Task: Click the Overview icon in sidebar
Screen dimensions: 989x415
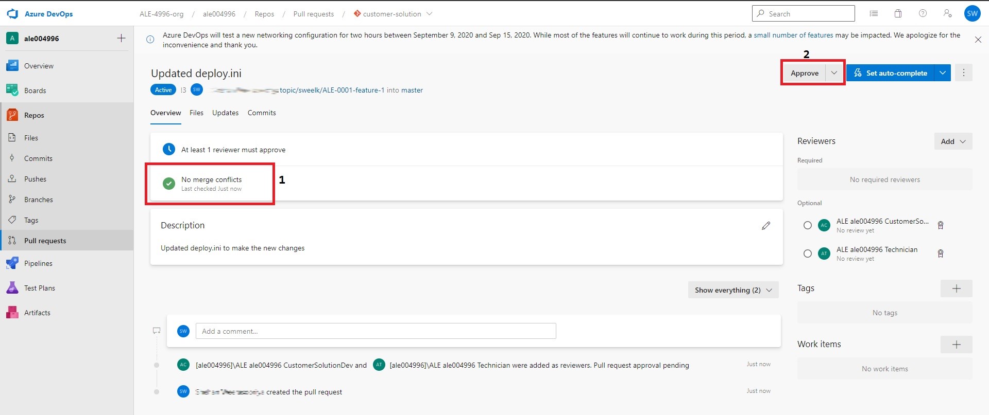Action: point(12,66)
